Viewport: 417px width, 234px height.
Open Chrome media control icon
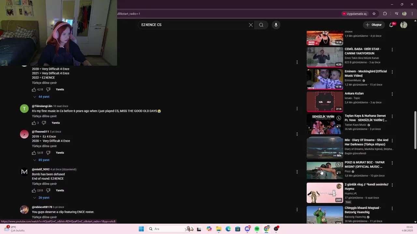click(396, 14)
